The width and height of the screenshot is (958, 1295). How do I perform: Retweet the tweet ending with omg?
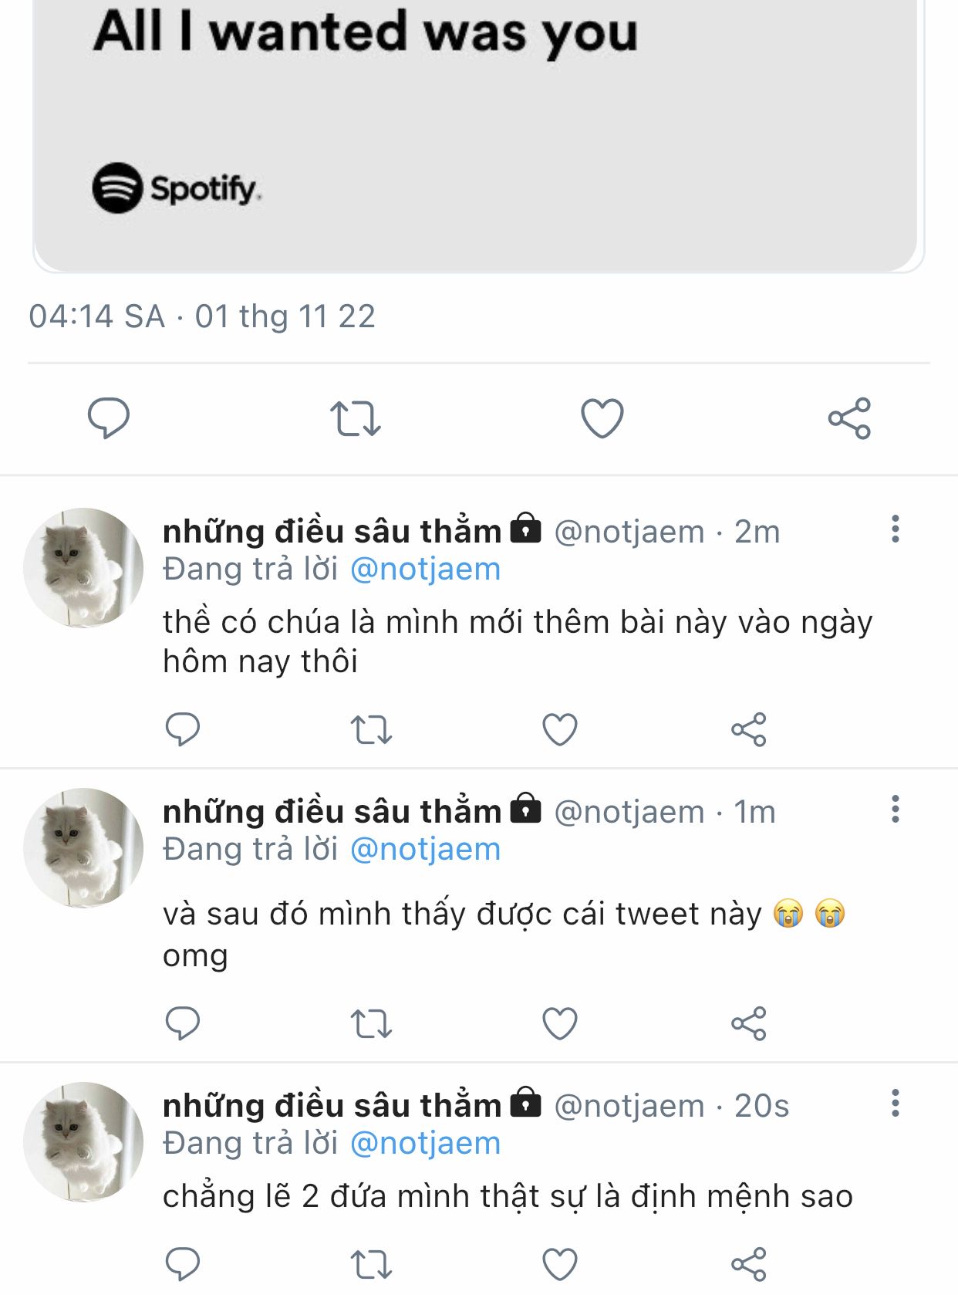point(371,1024)
